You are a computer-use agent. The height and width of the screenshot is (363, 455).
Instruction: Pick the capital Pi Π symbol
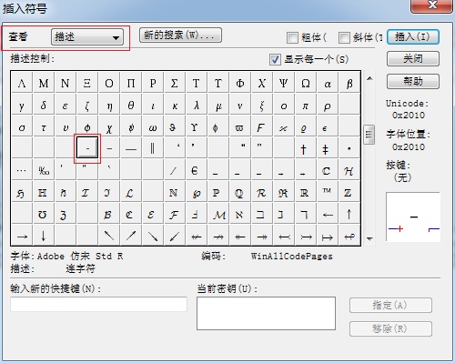tap(131, 83)
